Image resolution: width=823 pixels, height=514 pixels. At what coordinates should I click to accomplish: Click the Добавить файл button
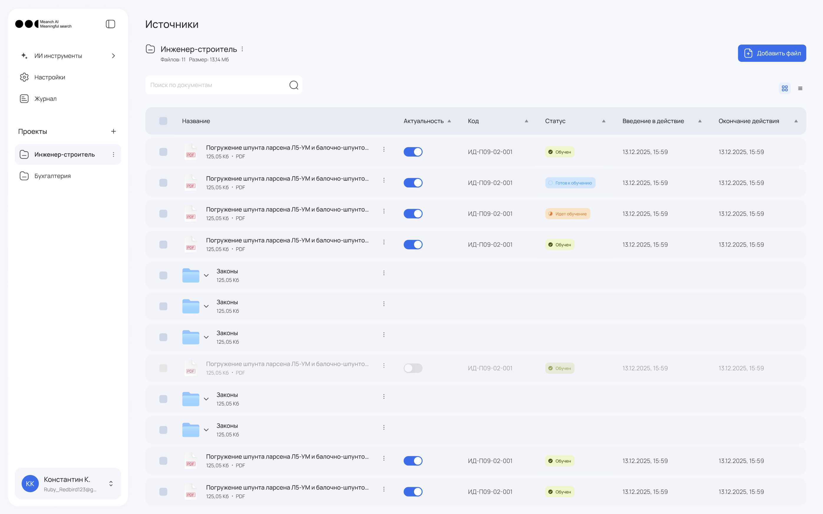coord(772,53)
